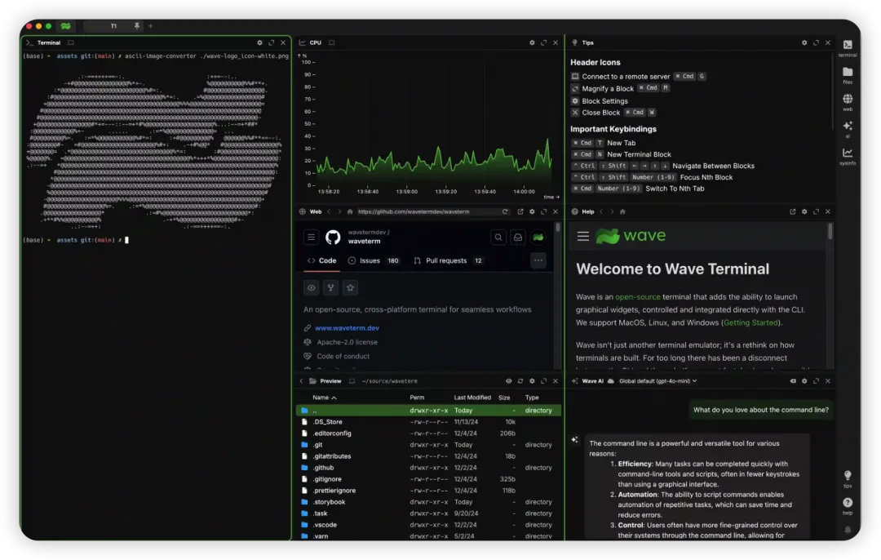This screenshot has height=560, width=881.
Task: Open the GitHub user avatar menu
Action: coord(538,238)
